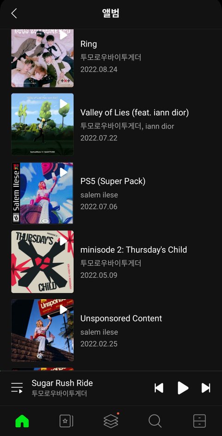Skip to previous track

(159, 388)
